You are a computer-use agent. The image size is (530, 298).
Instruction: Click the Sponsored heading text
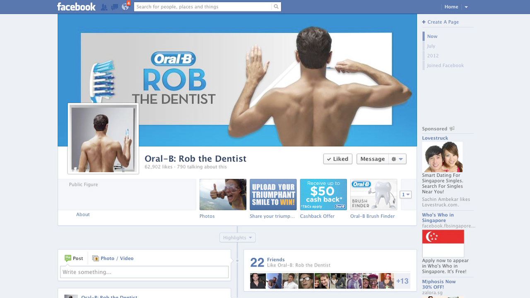point(434,129)
